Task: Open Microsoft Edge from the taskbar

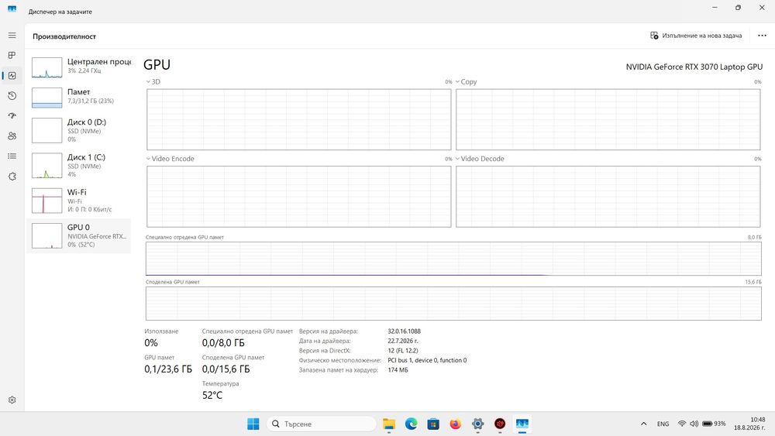Action: (x=412, y=424)
